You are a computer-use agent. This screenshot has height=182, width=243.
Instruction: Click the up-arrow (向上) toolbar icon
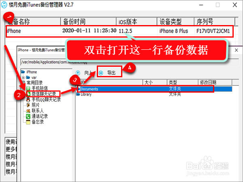click(x=78, y=72)
